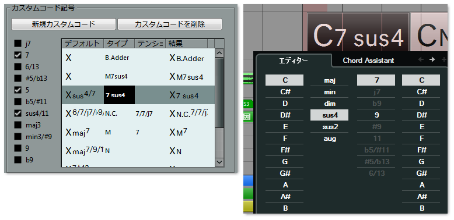Click the custom chord list scrollbar thumb

220,93
